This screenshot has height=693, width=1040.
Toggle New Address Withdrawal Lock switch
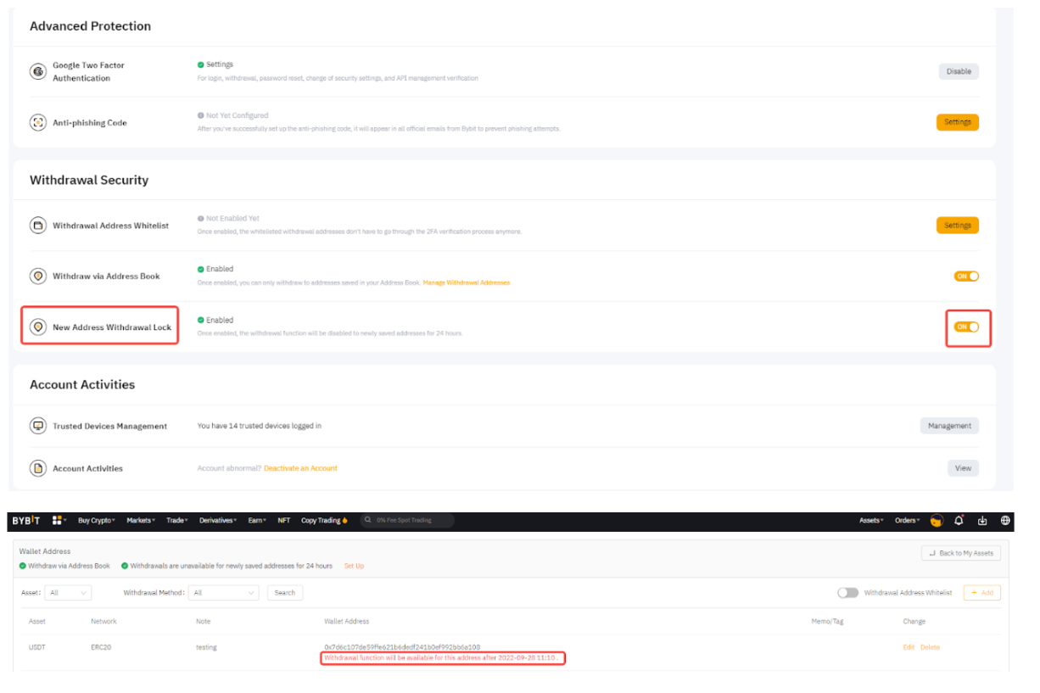[x=966, y=327]
